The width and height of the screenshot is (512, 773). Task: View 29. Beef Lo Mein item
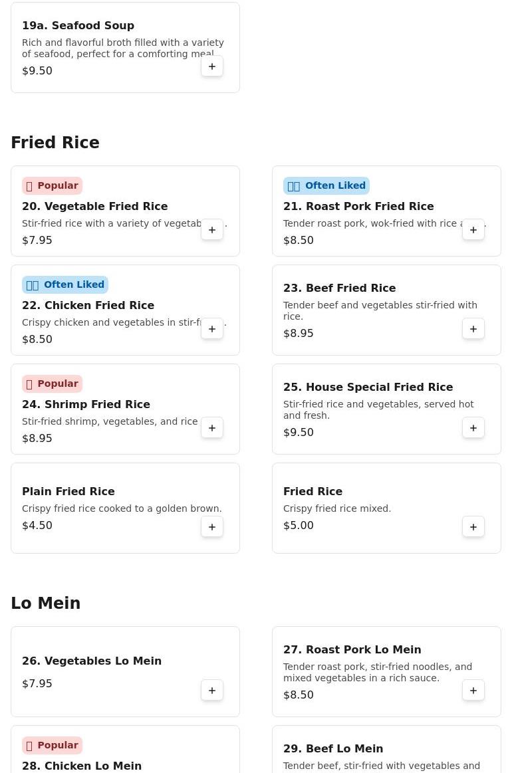pos(333,749)
